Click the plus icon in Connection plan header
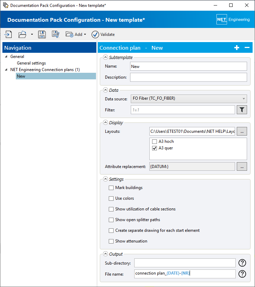Viewport: 255px width, 287px height. pos(237,48)
